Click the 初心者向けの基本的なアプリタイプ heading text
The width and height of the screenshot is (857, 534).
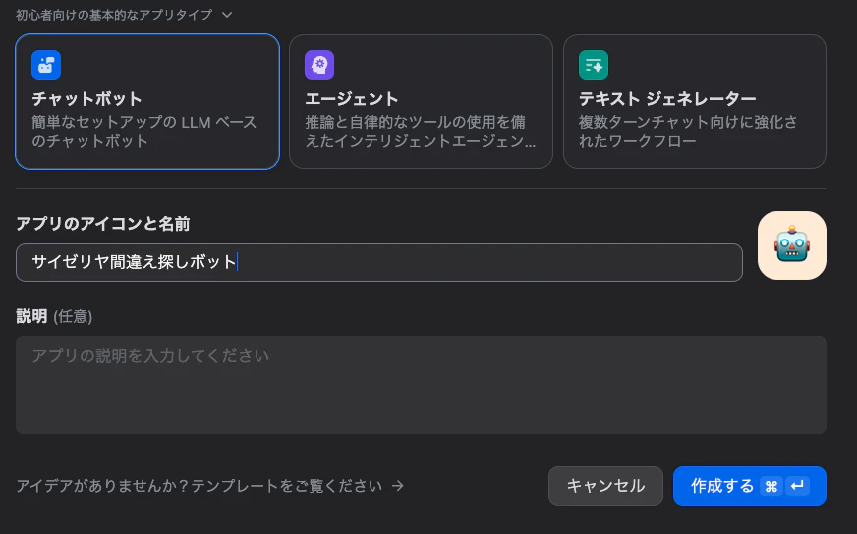(x=114, y=15)
